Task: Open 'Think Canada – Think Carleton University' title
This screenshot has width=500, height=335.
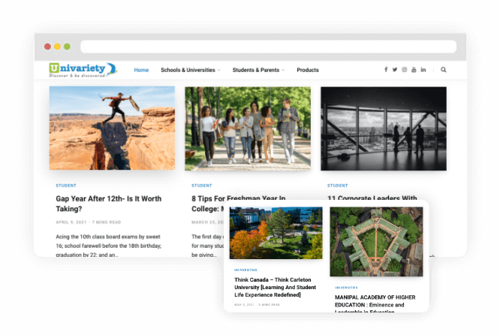Action: point(276,287)
